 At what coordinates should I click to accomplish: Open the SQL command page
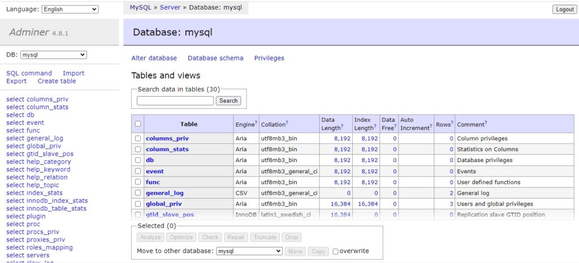point(29,73)
